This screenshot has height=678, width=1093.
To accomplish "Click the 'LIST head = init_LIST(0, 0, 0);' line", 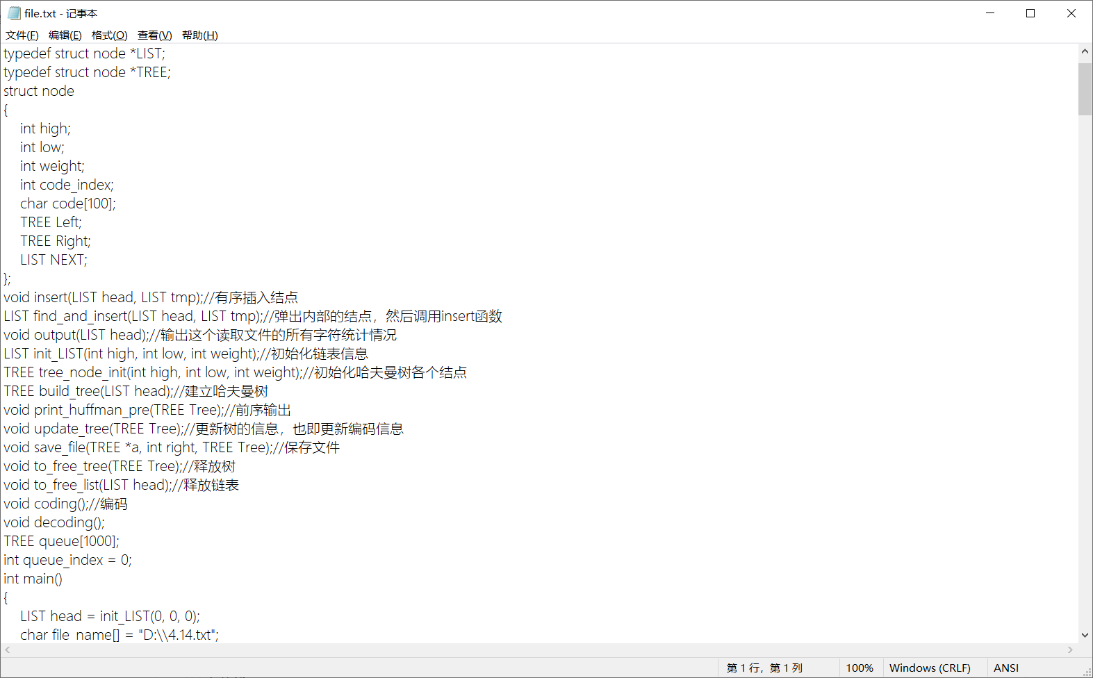I will (x=110, y=616).
